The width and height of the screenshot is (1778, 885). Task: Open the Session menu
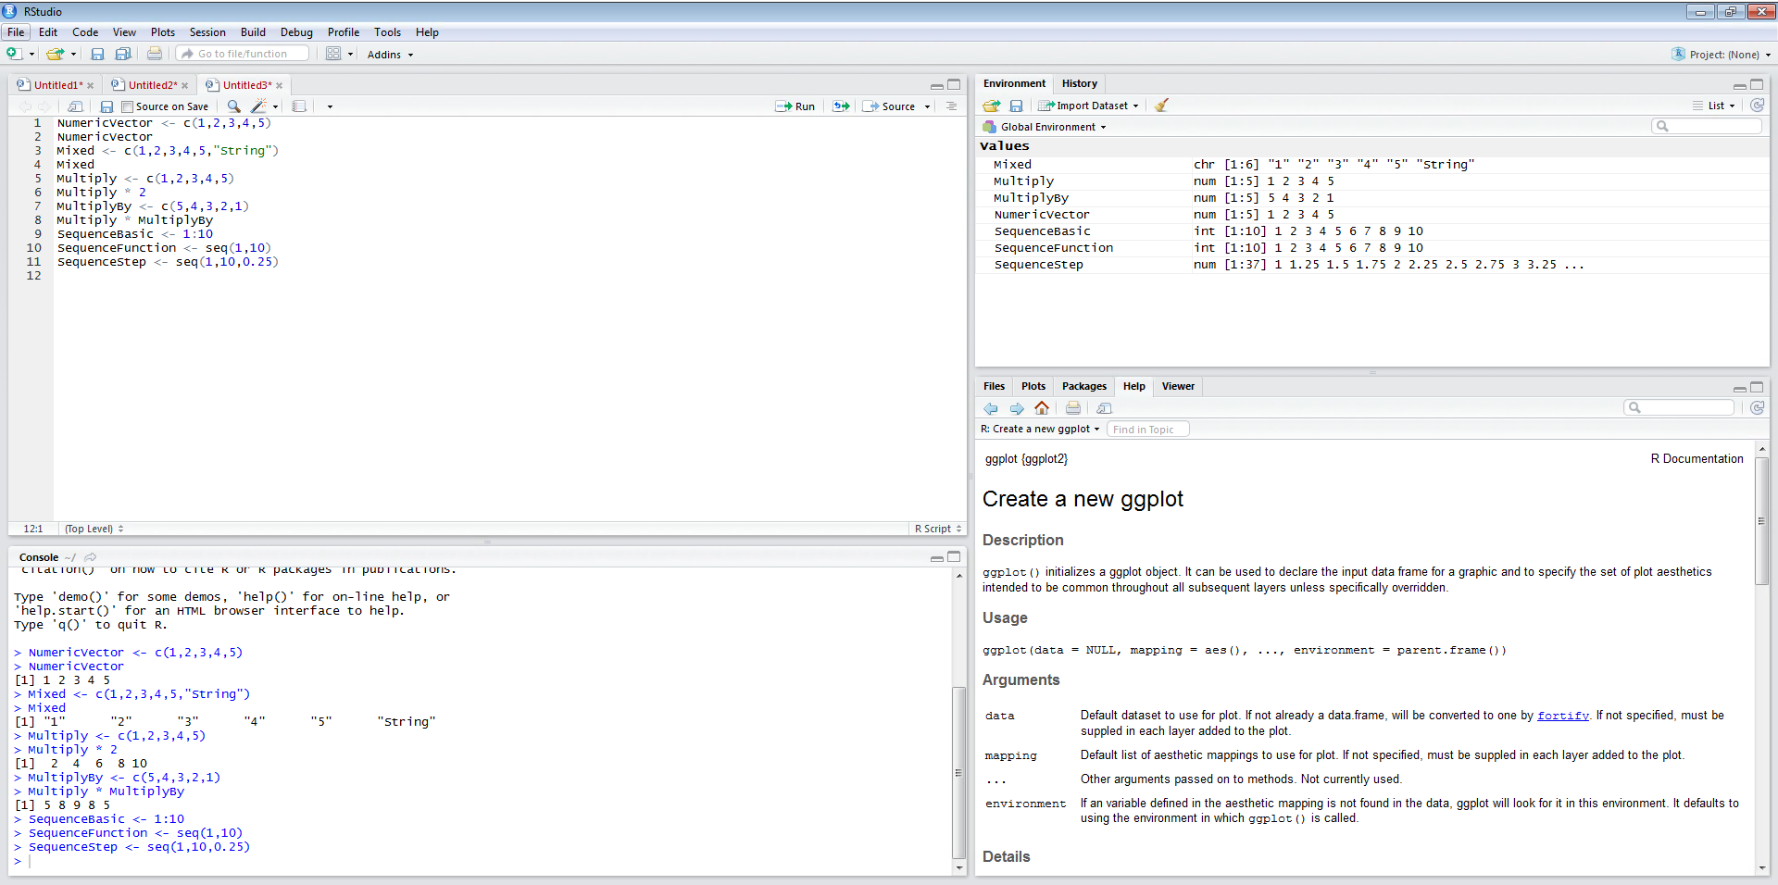(x=207, y=31)
